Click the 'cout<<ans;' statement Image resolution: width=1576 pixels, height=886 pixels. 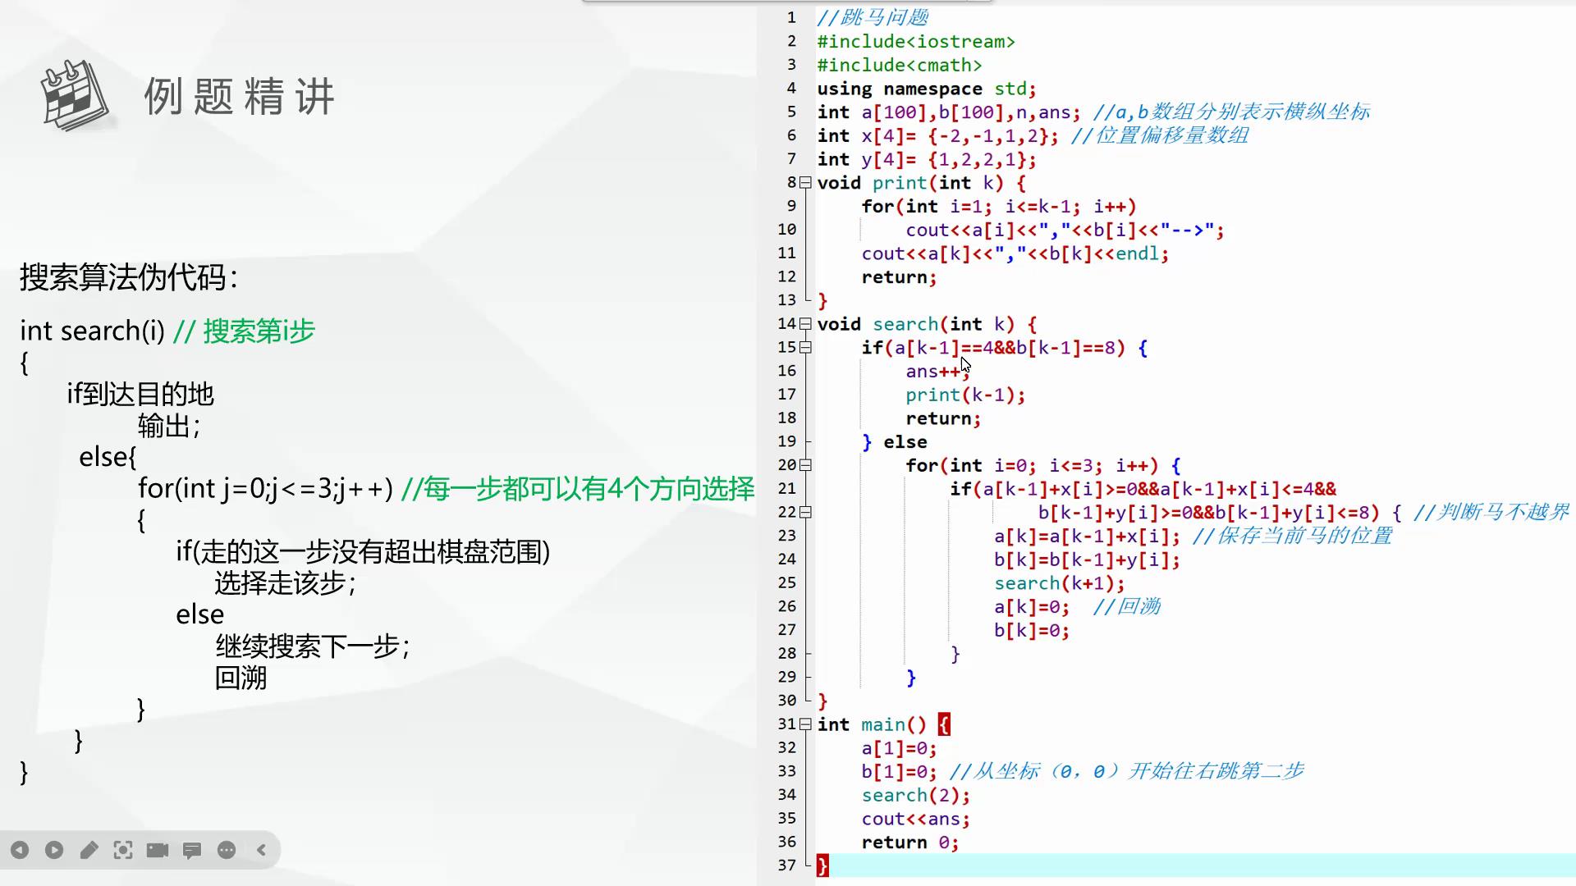tap(916, 819)
